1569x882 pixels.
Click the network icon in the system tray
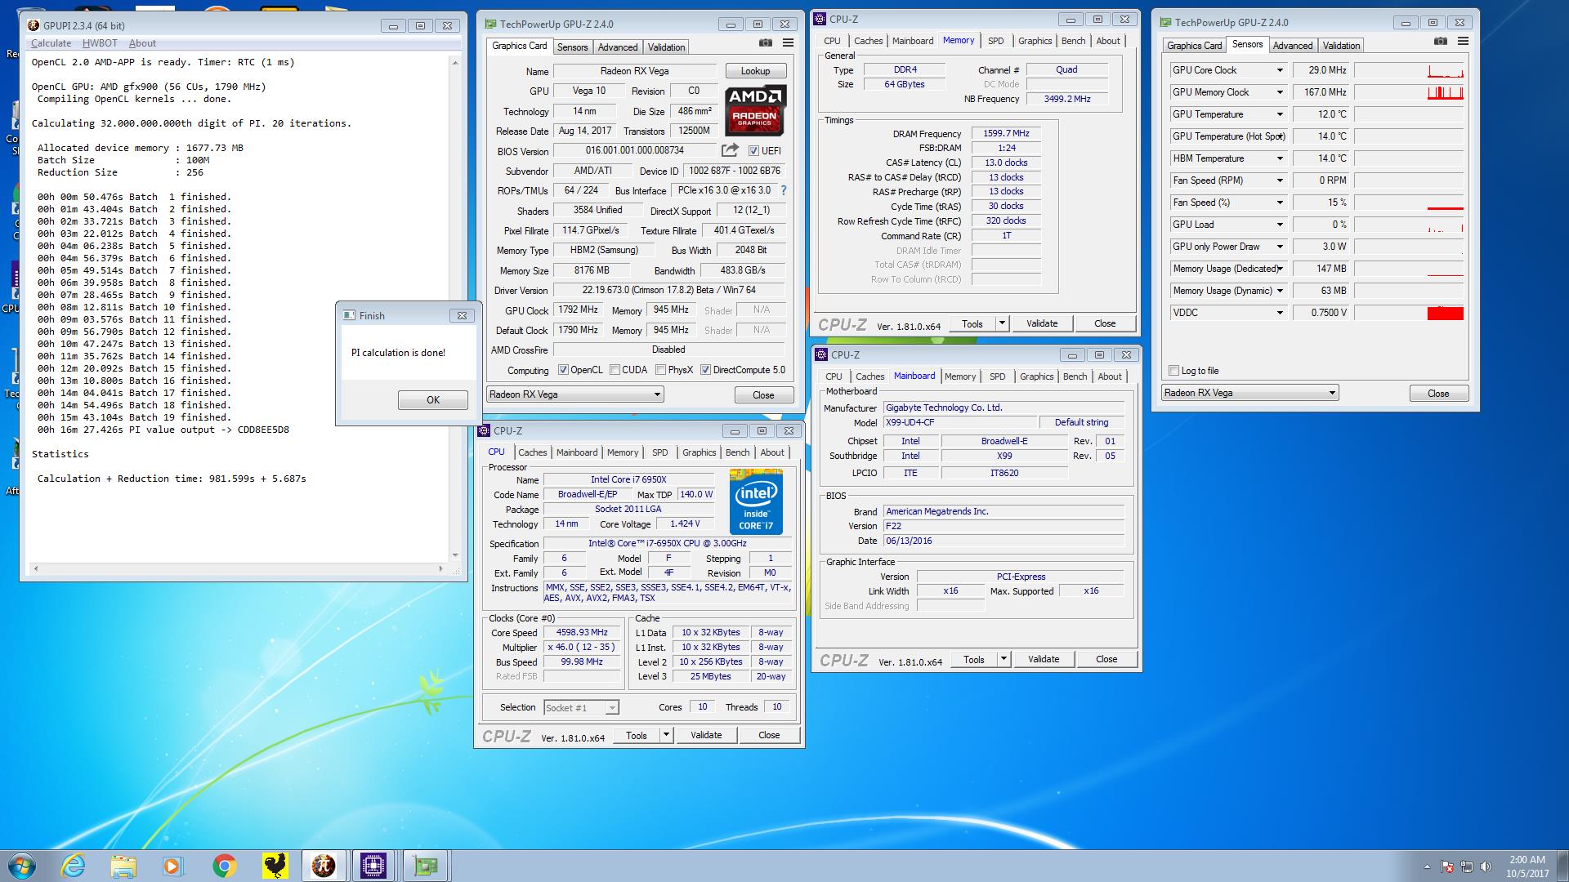1467,866
